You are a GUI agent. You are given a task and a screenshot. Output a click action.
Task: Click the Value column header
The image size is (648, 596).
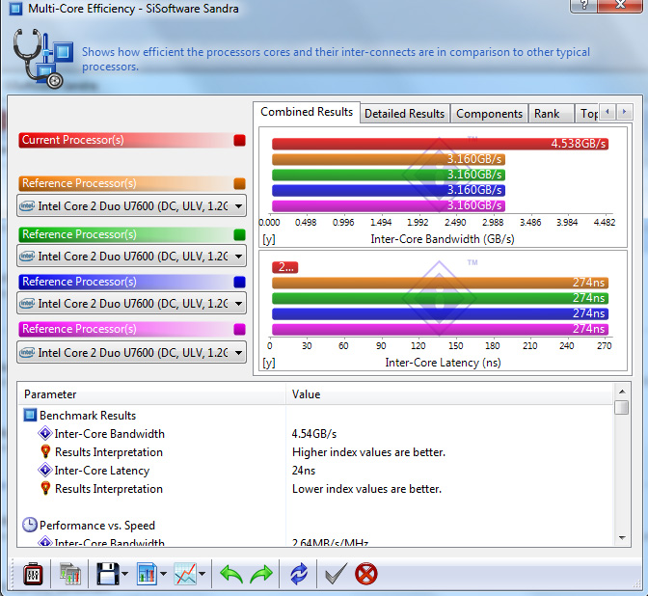click(x=448, y=394)
